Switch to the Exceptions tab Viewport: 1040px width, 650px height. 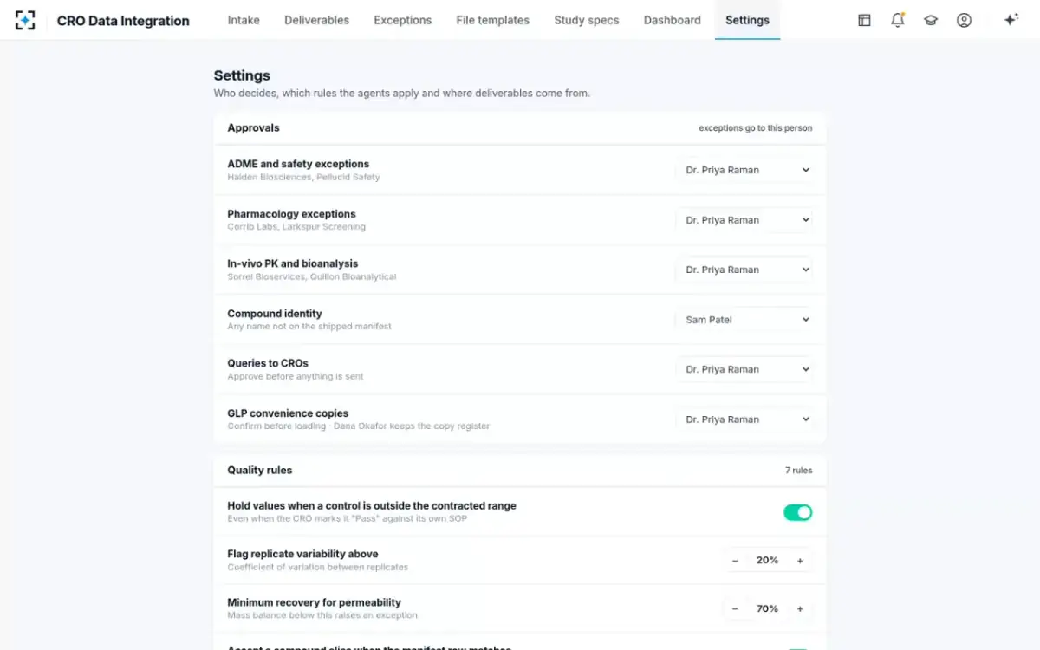[403, 20]
